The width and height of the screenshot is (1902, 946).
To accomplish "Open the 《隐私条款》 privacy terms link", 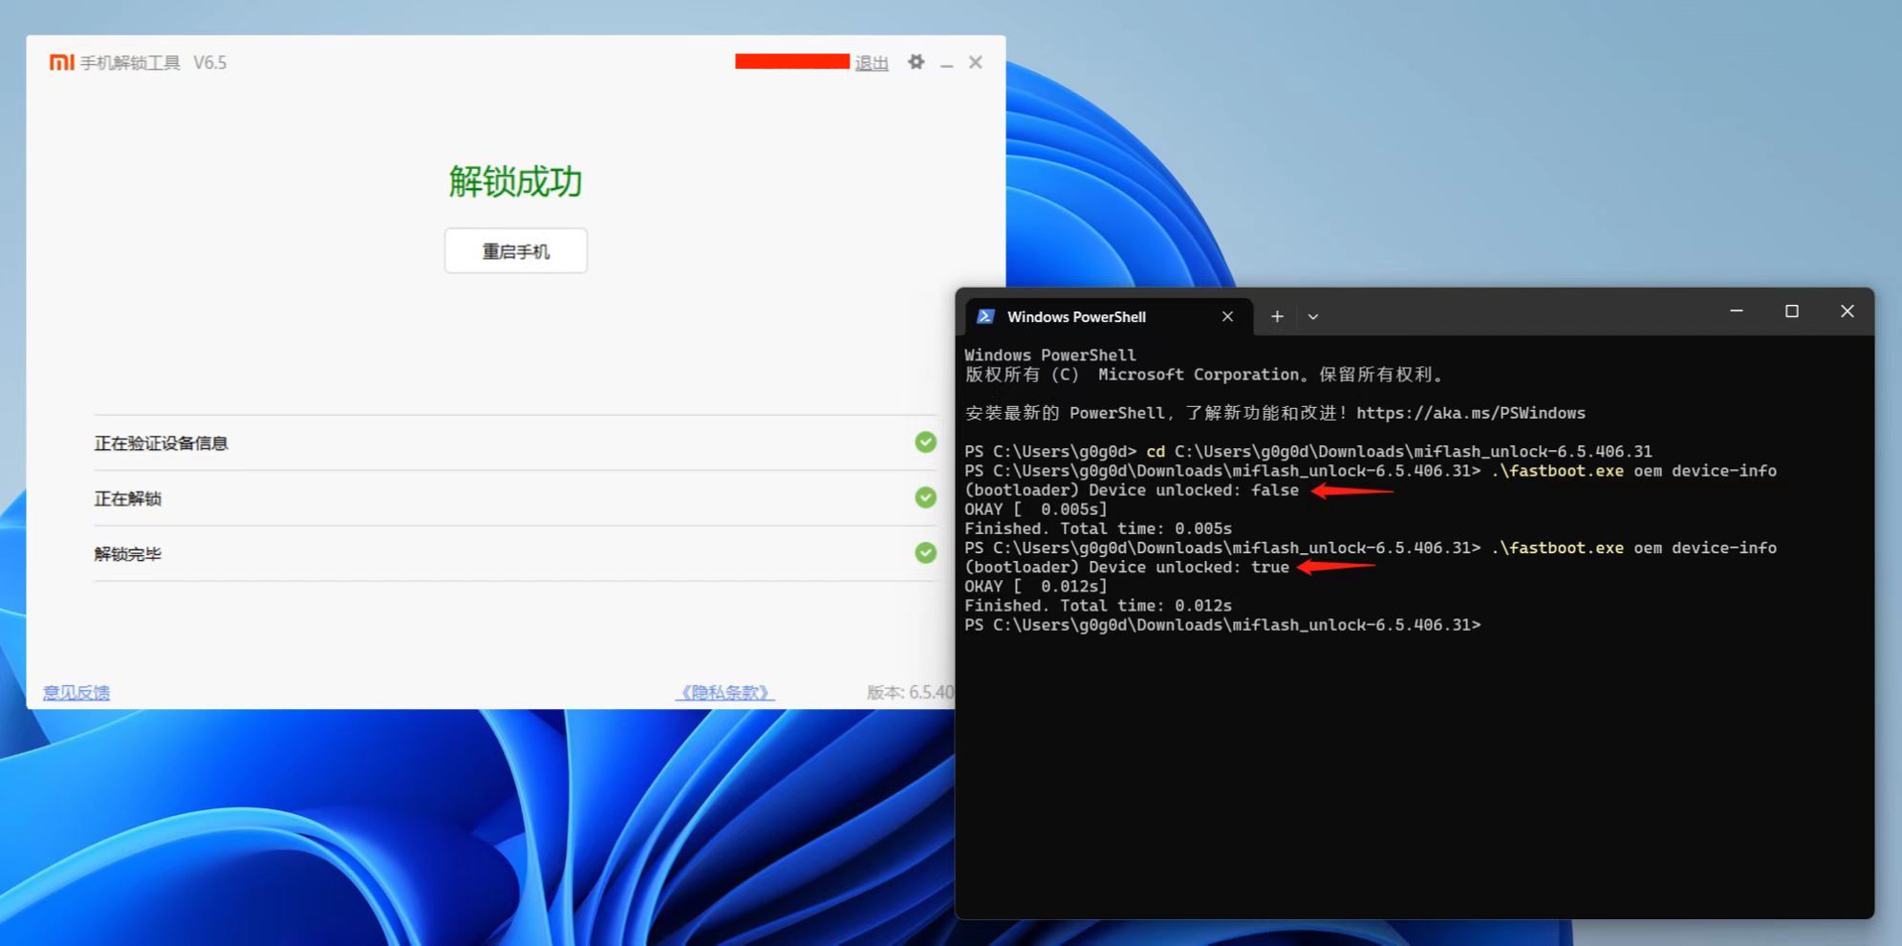I will pos(724,692).
